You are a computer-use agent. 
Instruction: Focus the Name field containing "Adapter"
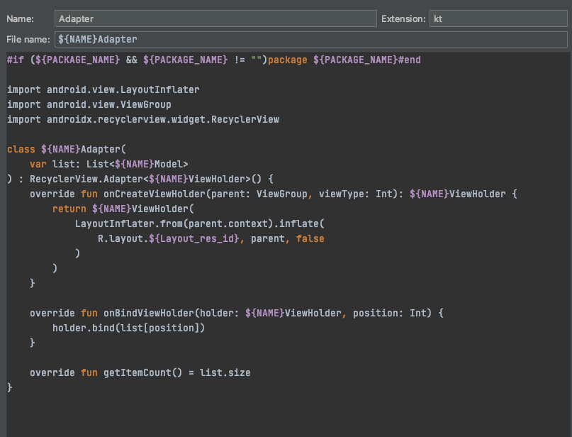(x=215, y=18)
